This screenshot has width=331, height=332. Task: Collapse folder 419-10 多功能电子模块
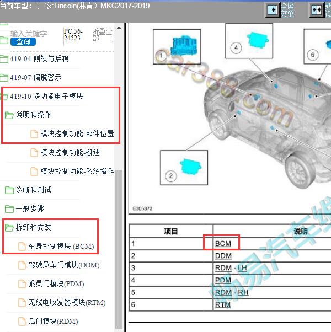click(x=46, y=97)
